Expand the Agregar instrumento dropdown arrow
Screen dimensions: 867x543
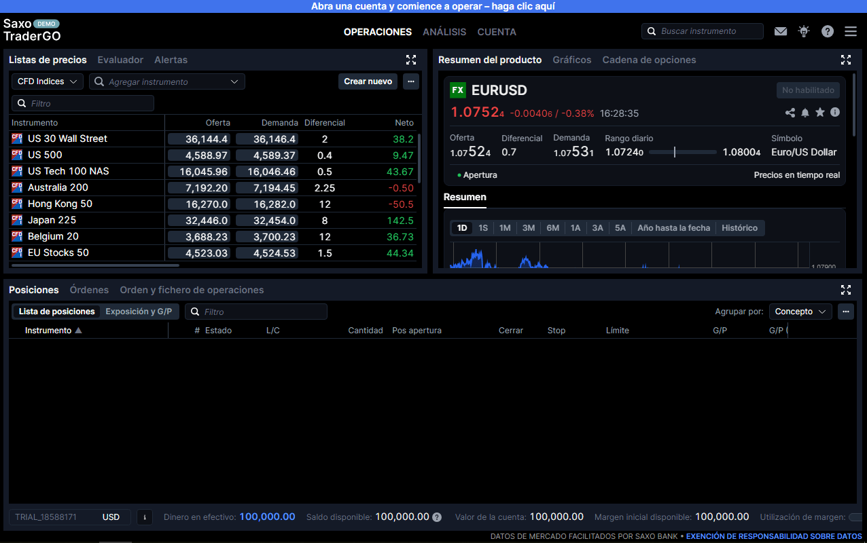(234, 81)
